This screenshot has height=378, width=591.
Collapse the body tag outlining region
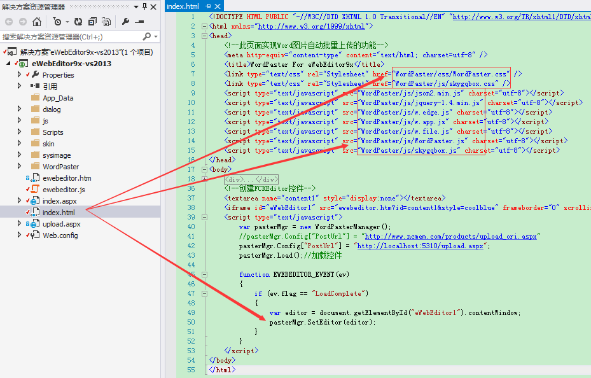(x=204, y=170)
